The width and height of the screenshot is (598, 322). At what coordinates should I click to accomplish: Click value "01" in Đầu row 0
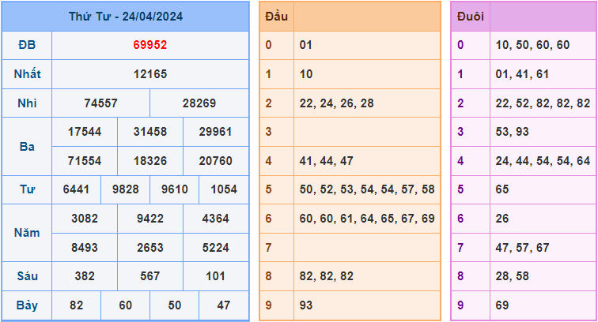[306, 45]
